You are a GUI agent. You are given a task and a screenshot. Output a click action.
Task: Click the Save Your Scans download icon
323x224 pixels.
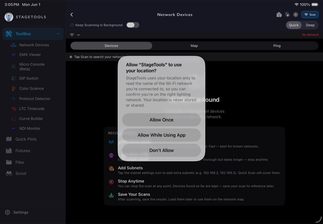pos(111,195)
